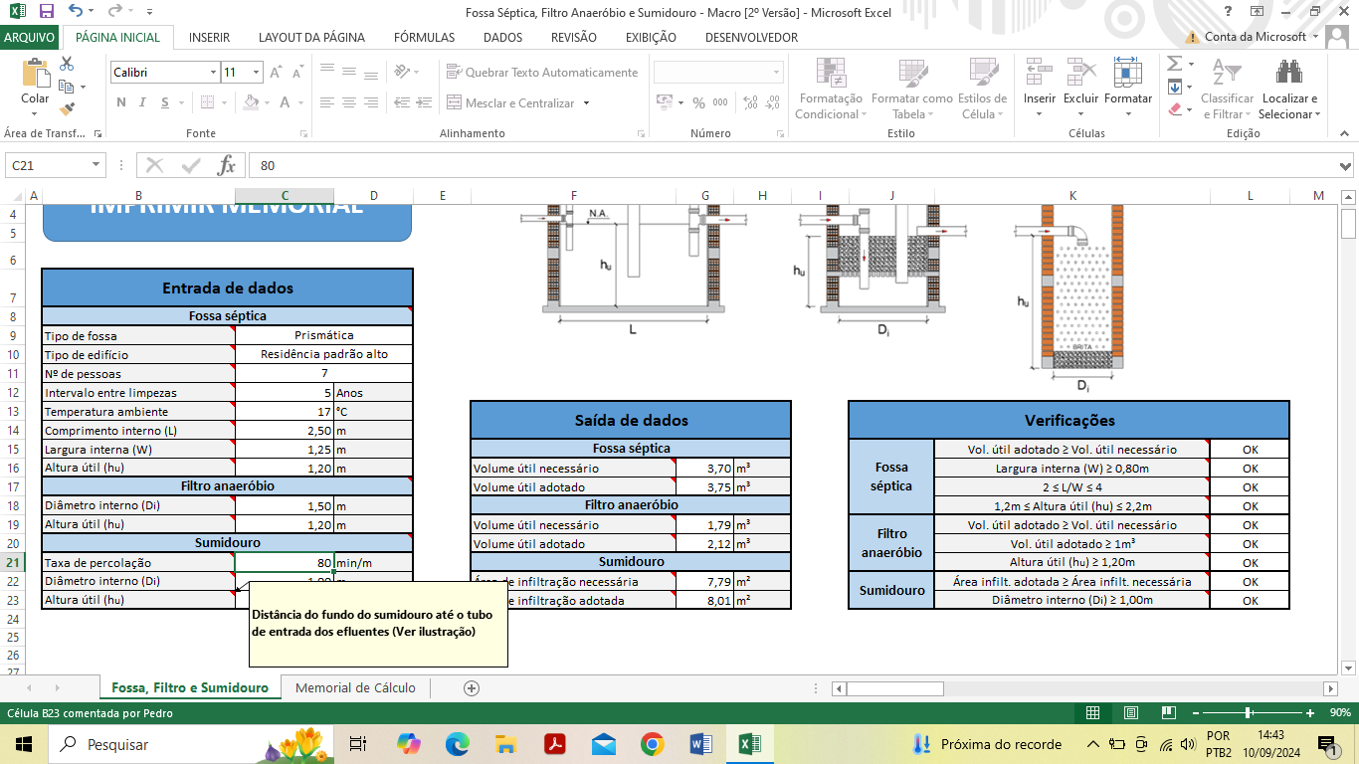Click the AutoSum sigma icon

click(1174, 64)
